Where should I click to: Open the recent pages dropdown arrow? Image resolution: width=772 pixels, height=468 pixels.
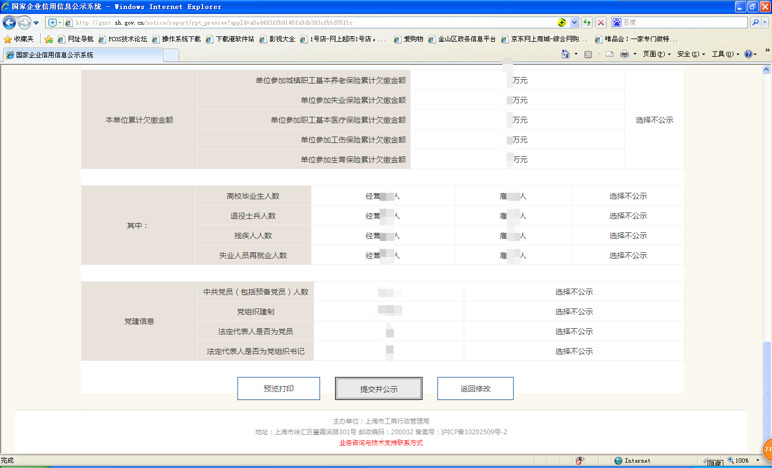[x=36, y=23]
